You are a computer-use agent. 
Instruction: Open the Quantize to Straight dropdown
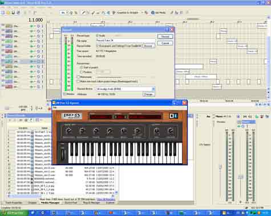pos(142,13)
